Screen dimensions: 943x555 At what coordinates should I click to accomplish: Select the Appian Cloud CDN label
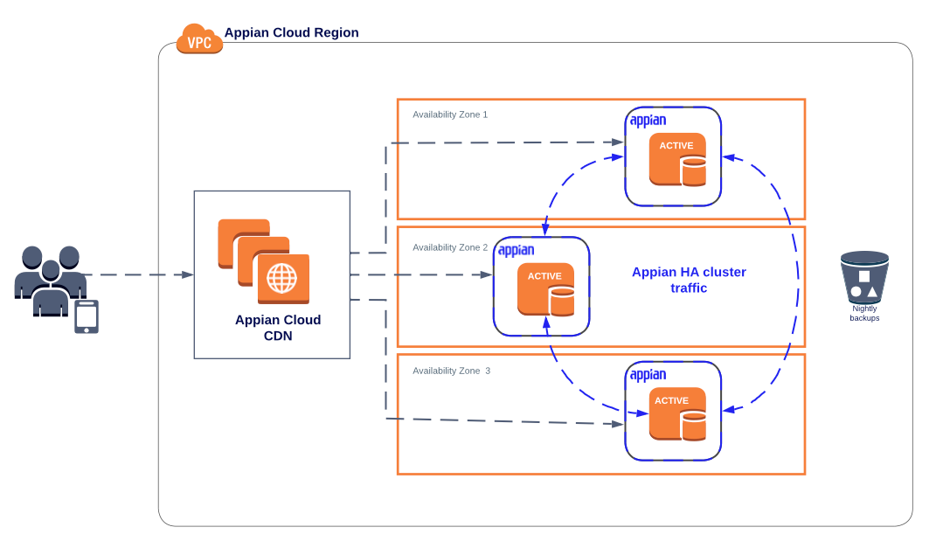click(278, 328)
